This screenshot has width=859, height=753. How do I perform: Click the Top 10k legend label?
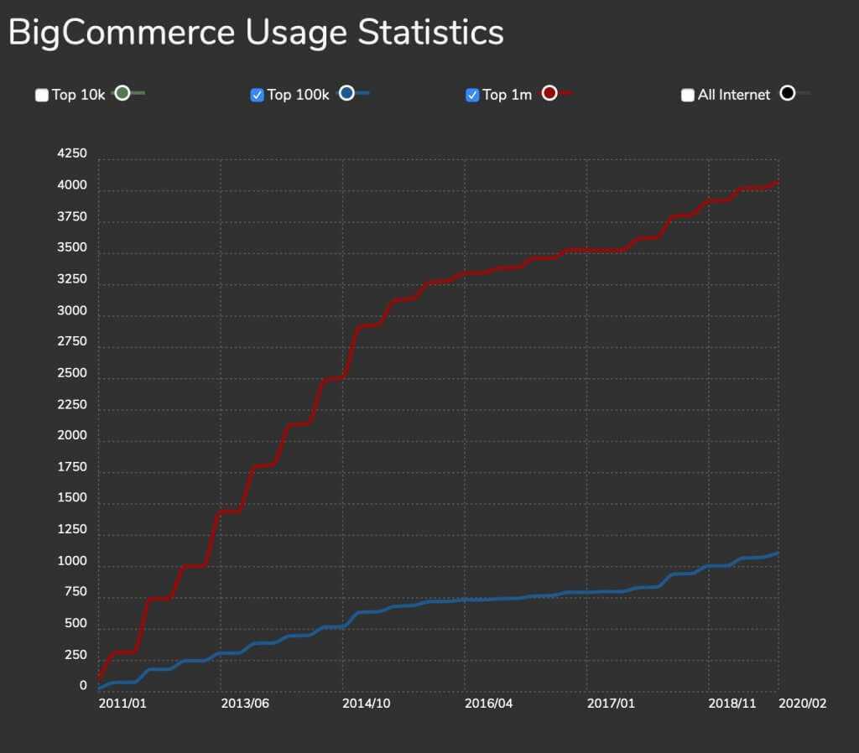79,96
